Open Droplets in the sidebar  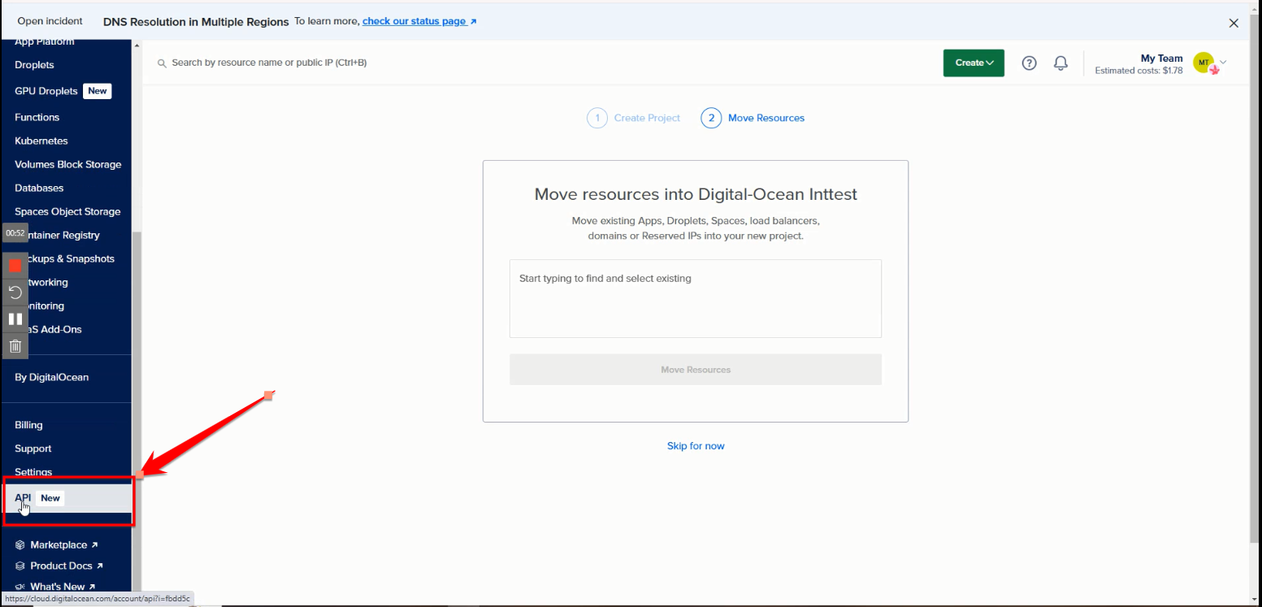(x=34, y=65)
